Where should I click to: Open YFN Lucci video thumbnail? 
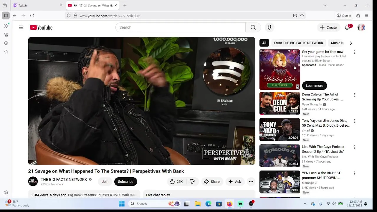pos(280,182)
